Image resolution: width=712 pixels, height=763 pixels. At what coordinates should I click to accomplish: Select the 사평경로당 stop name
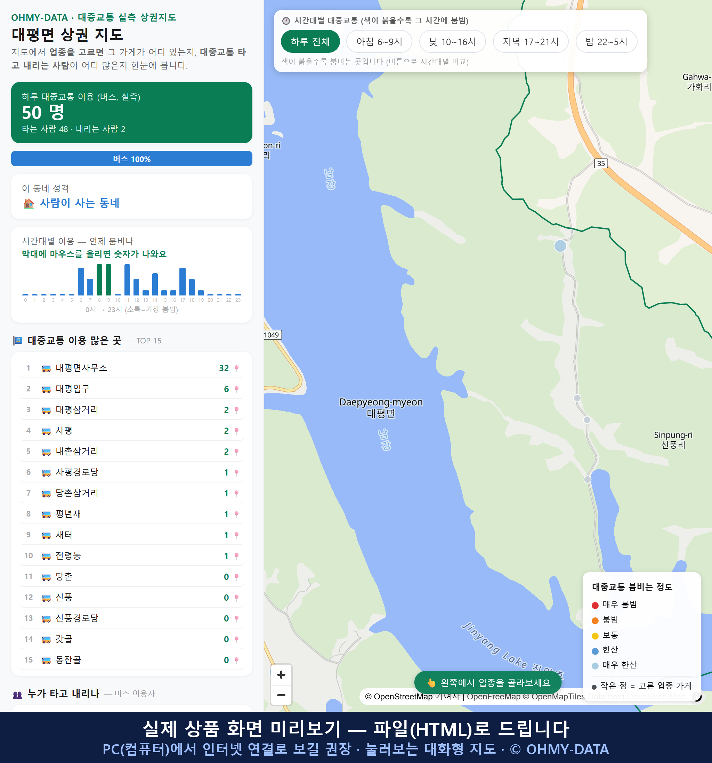[x=77, y=472]
